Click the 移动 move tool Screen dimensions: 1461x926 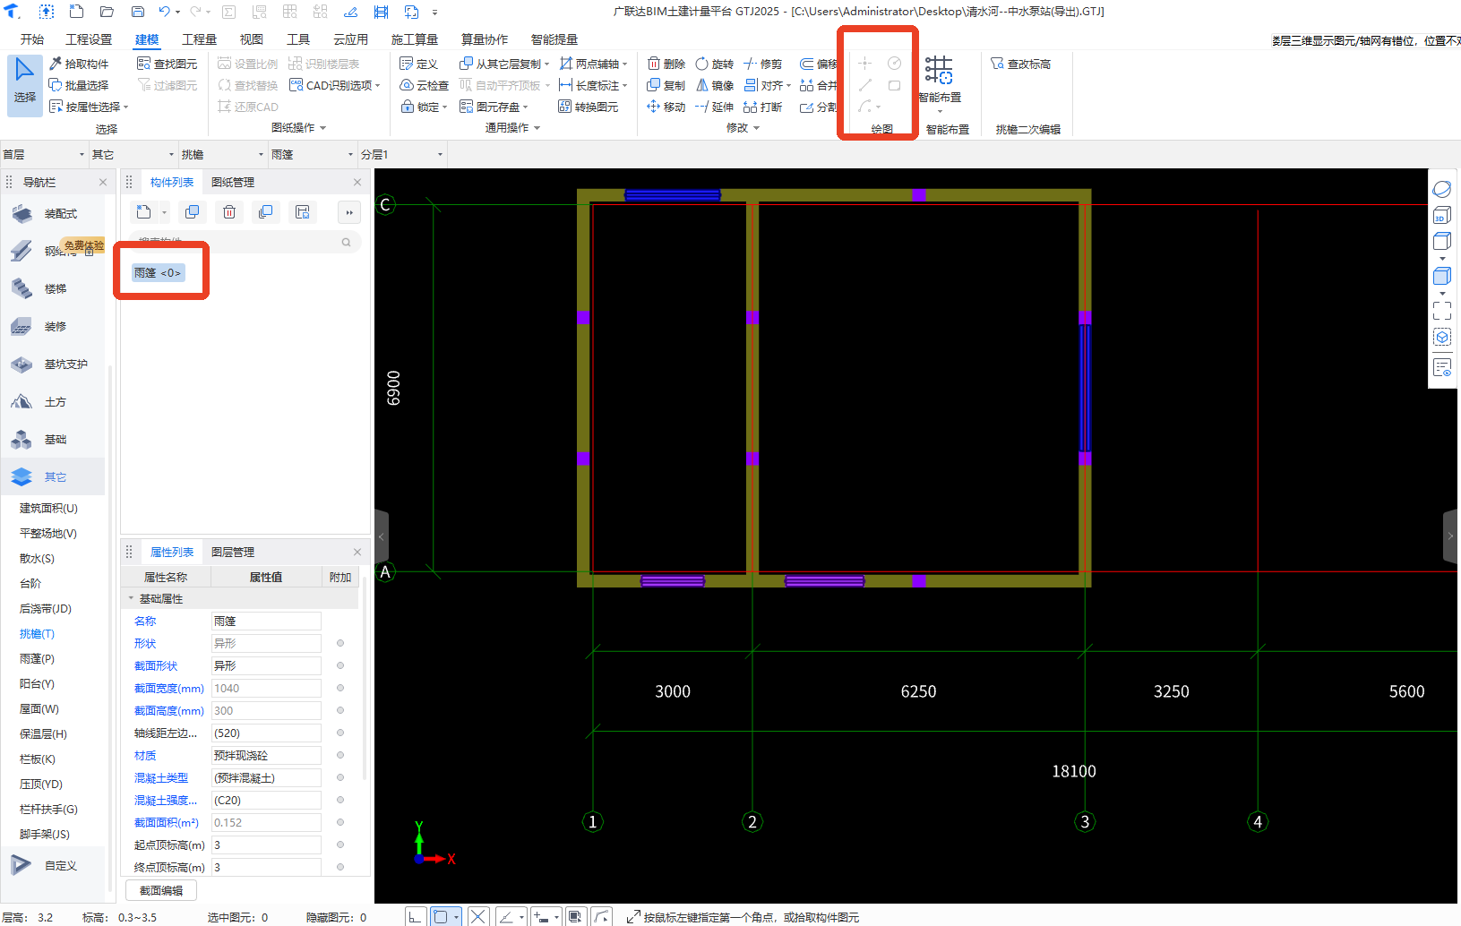[666, 107]
